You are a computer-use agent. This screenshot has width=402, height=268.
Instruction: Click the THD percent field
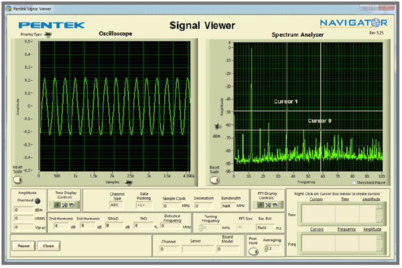[x=143, y=226]
